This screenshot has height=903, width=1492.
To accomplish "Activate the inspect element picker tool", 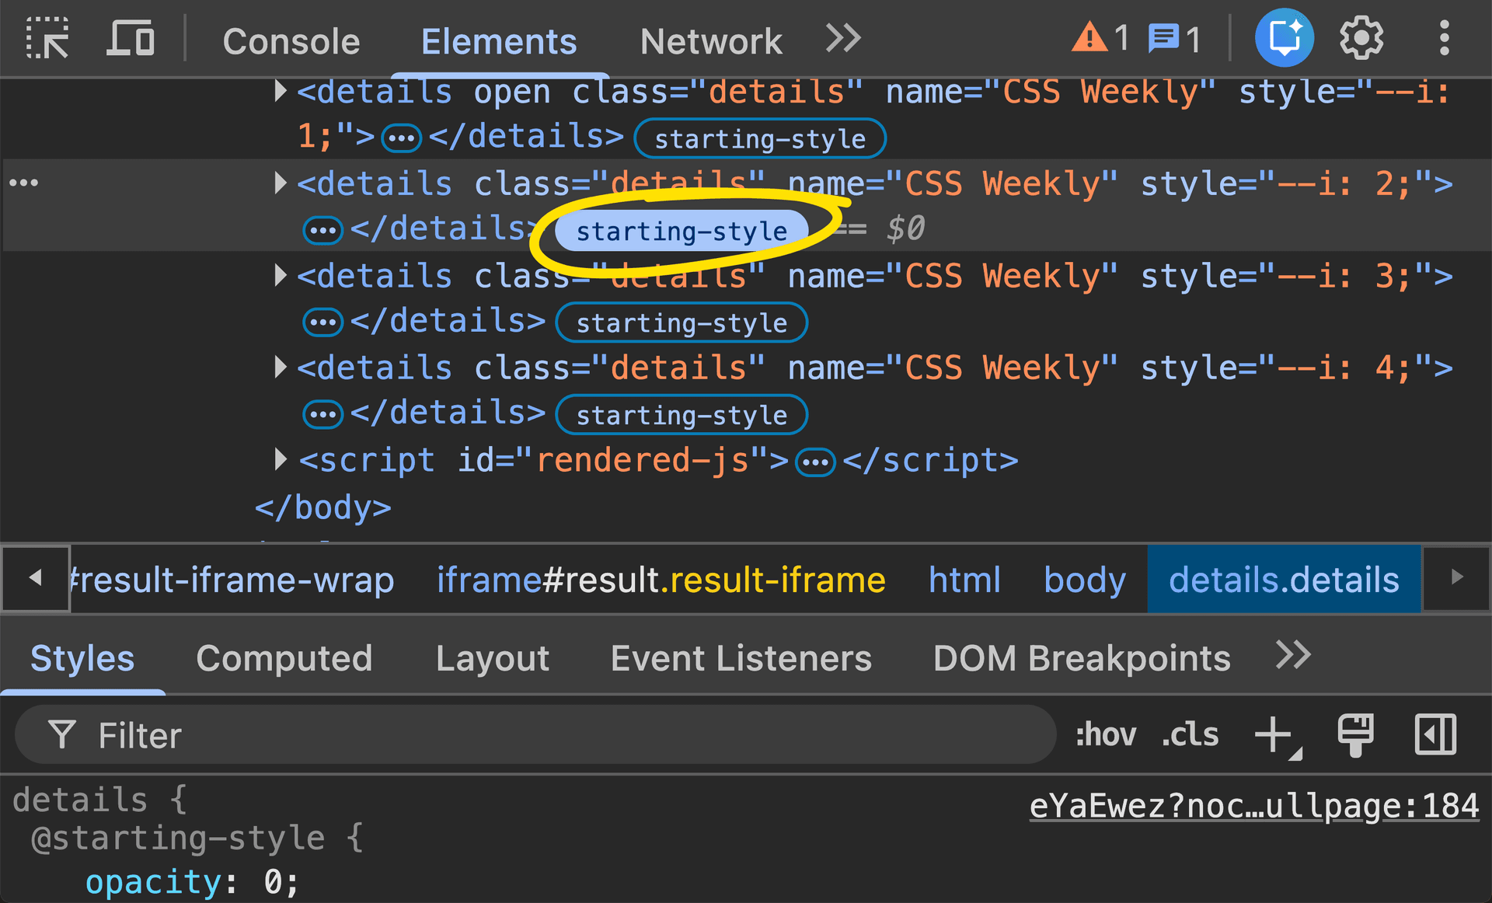I will click(x=47, y=38).
